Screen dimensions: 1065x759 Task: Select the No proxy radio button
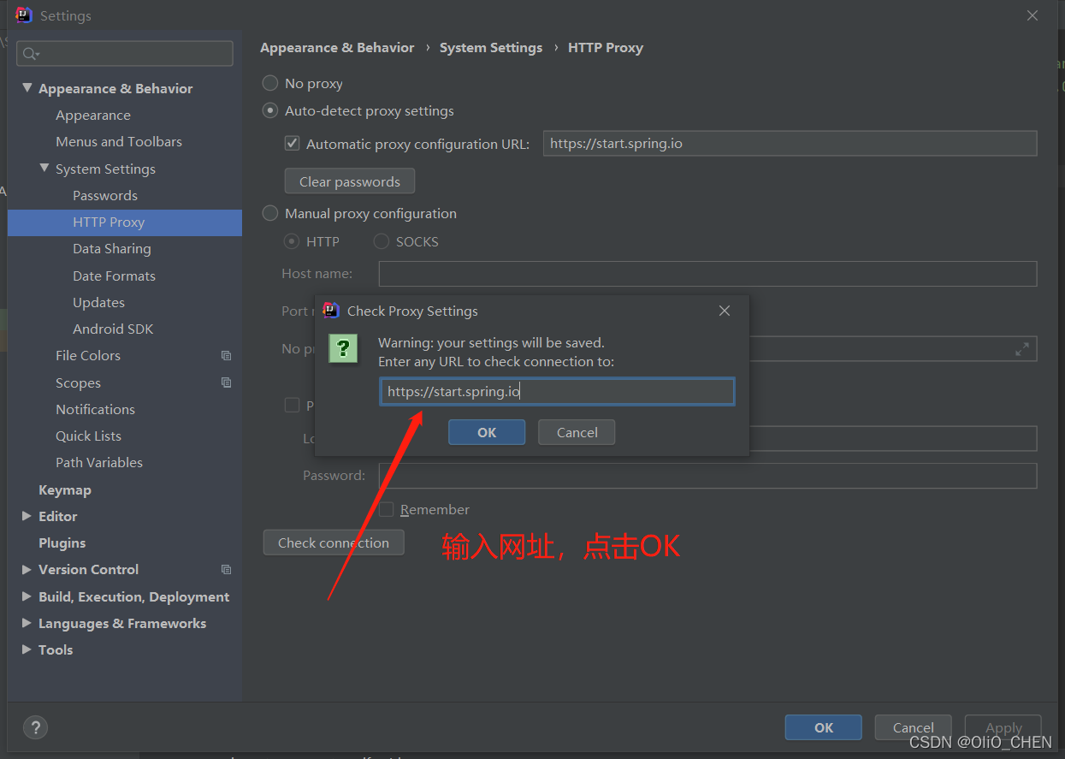[269, 83]
